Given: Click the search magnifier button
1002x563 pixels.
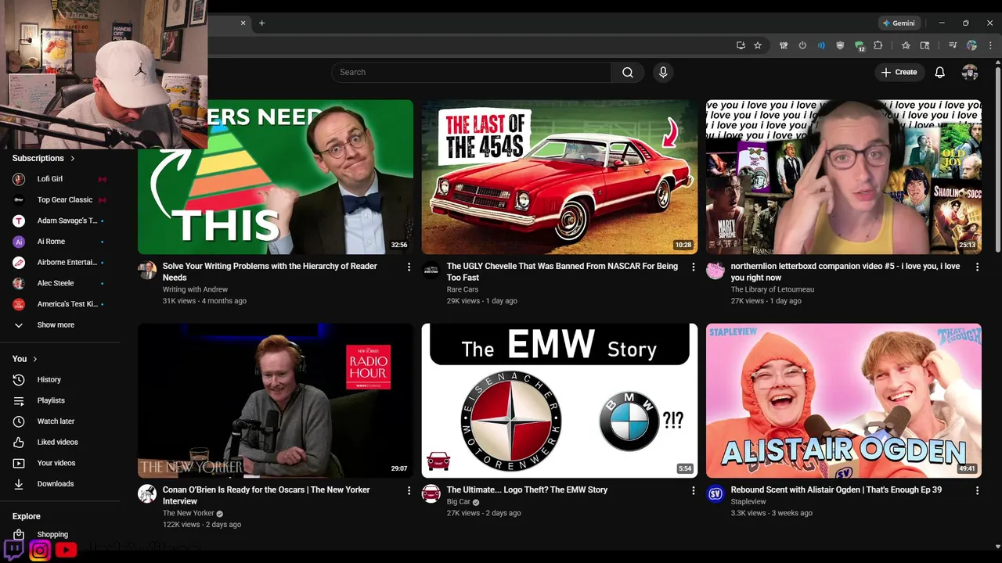Looking at the screenshot, I should 627,72.
